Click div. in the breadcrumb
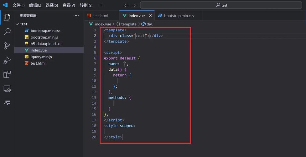The width and height of the screenshot is (306, 157). (x=150, y=24)
